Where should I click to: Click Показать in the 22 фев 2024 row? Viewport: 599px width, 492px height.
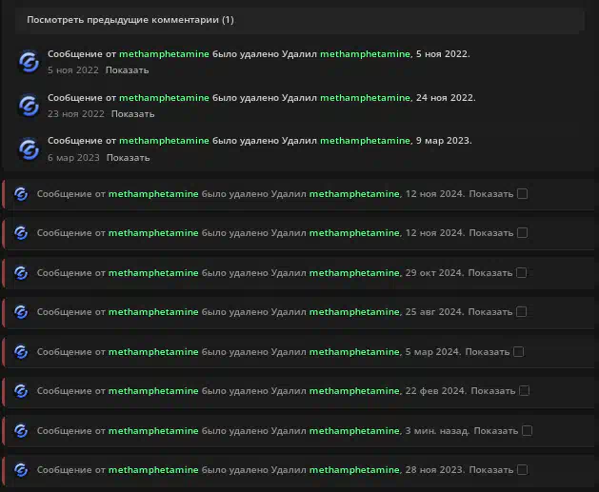(492, 391)
